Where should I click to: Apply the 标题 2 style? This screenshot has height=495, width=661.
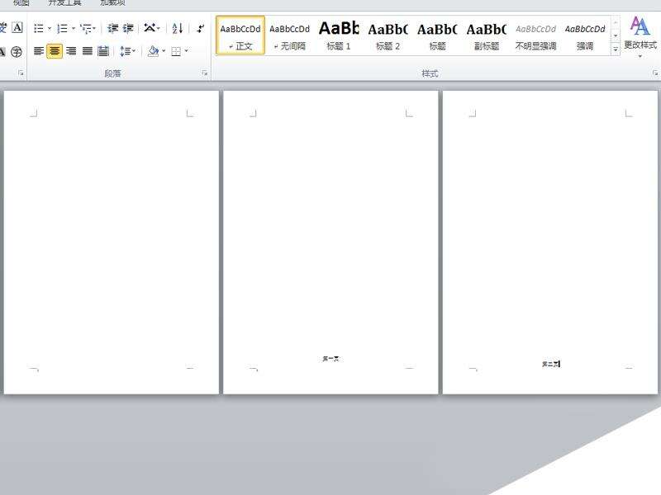tap(388, 35)
